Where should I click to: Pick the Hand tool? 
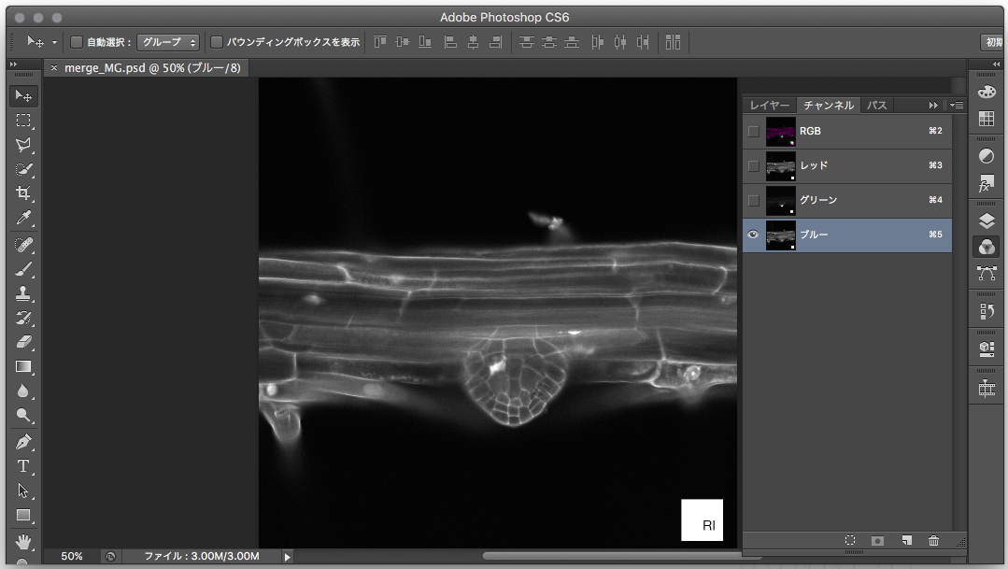(x=23, y=540)
